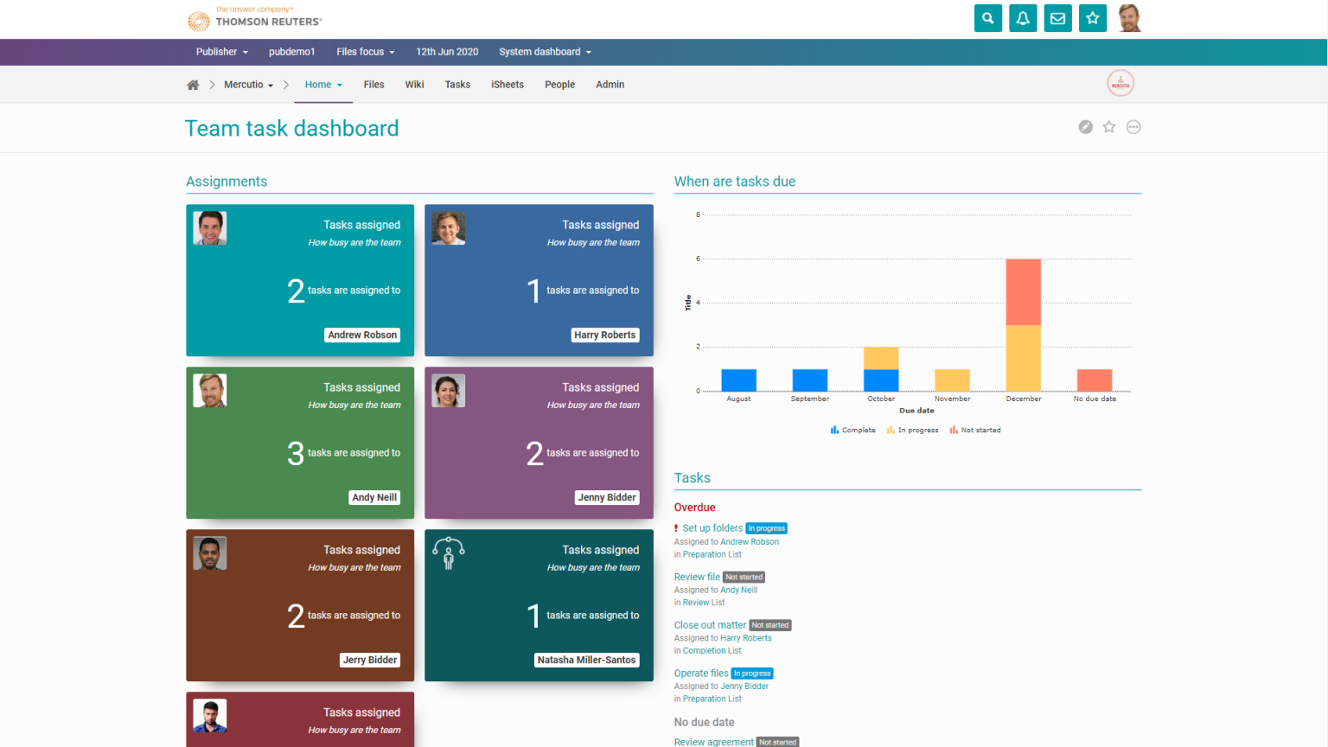1328x747 pixels.
Task: Open the Publisher dropdown menu
Action: tap(221, 52)
